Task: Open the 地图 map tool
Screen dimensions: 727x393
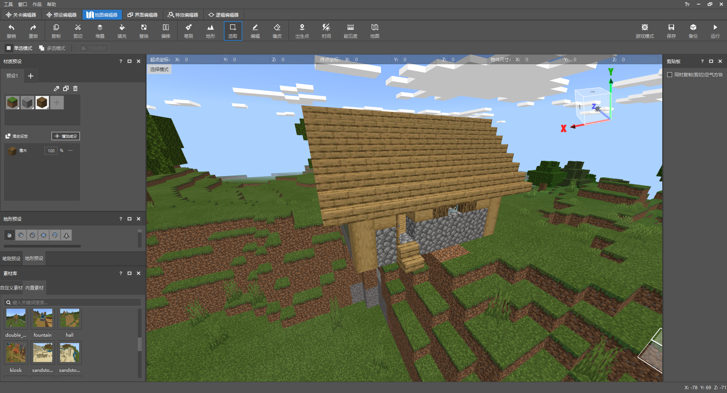Action: pyautogui.click(x=375, y=31)
